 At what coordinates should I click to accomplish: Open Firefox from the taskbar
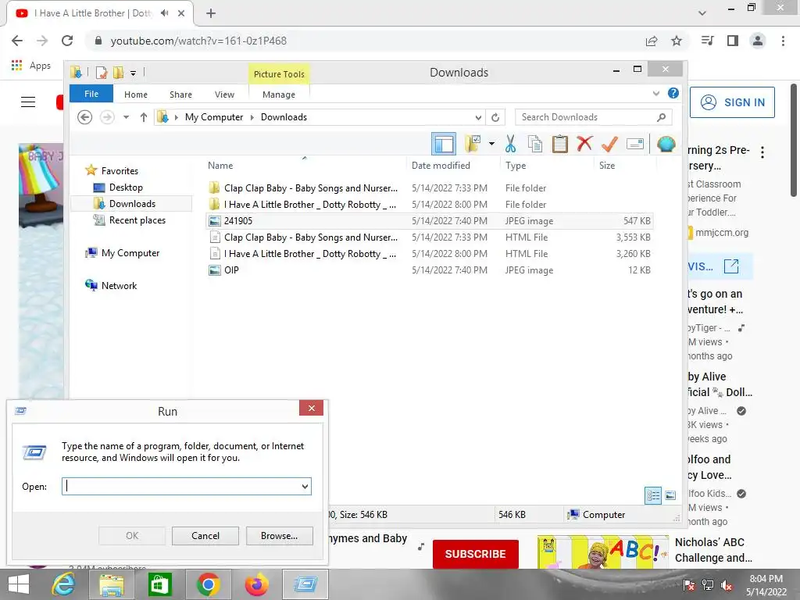point(256,584)
